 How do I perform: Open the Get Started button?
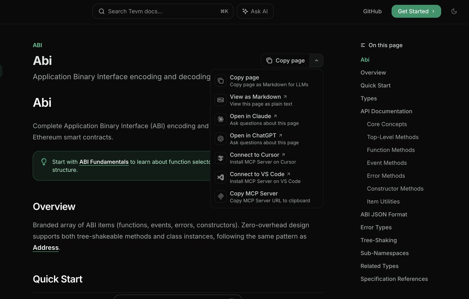(416, 11)
